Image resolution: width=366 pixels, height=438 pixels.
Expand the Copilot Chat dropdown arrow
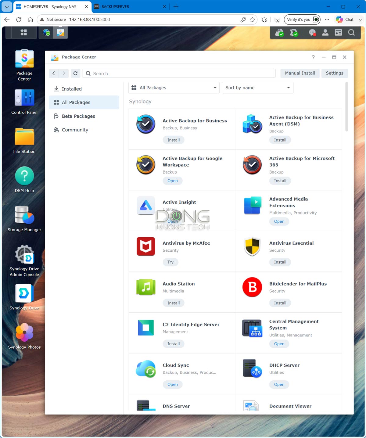(x=361, y=20)
